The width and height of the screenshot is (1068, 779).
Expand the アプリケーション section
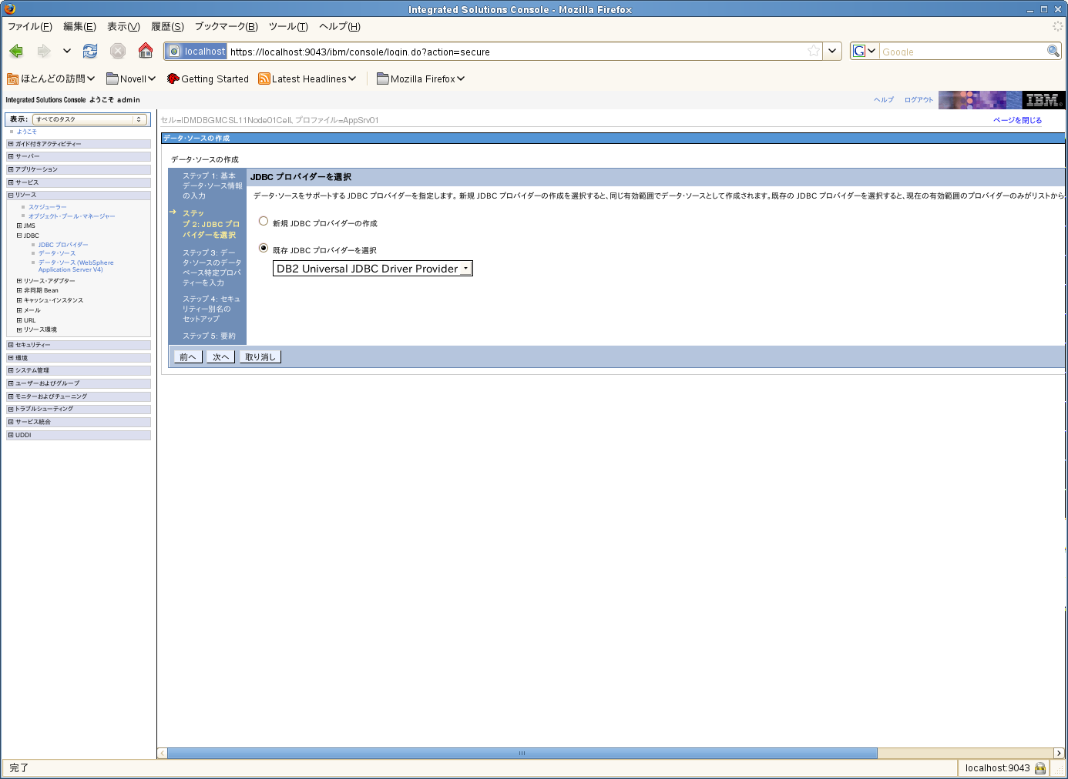(11, 169)
